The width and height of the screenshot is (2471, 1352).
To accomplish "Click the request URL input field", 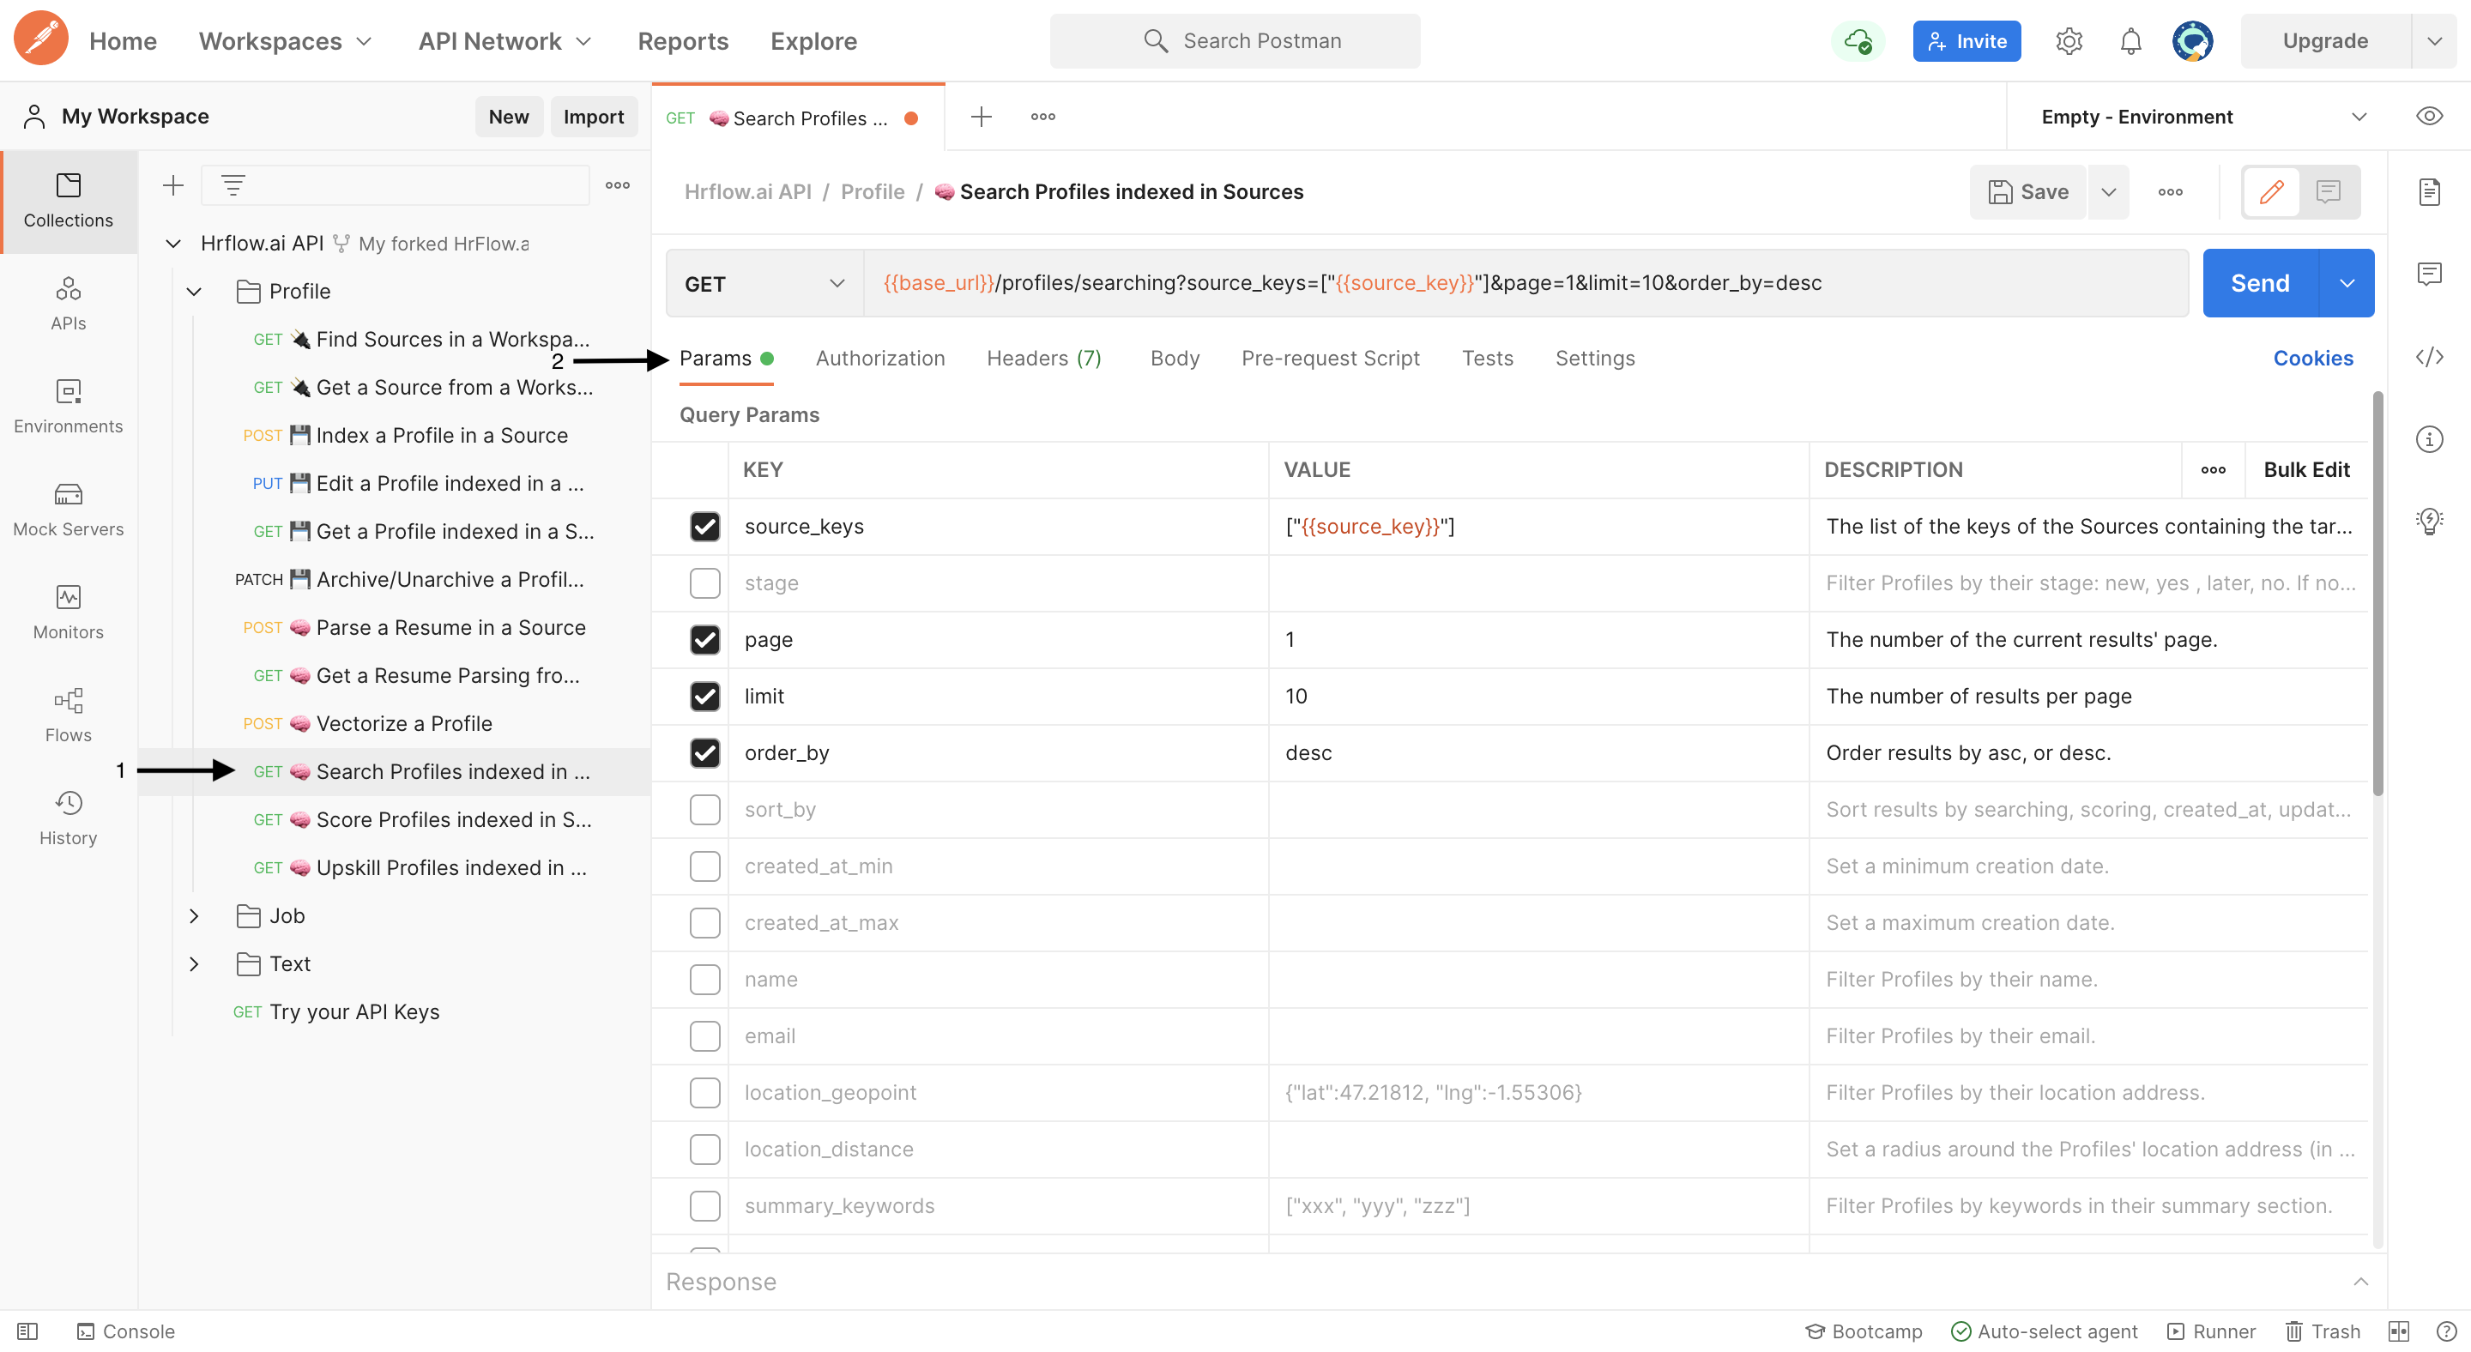I will click(x=1525, y=284).
